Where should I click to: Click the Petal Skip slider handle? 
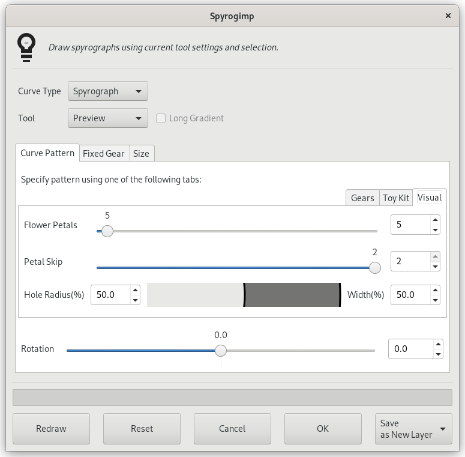click(x=375, y=268)
